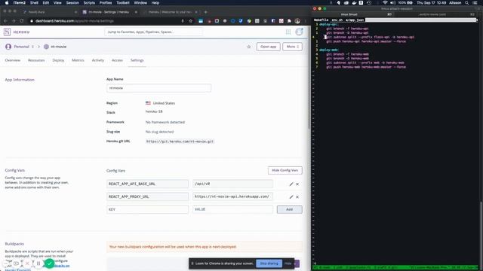The image size is (483, 271).
Task: Click the browser address bar URL
Action: click(75, 21)
